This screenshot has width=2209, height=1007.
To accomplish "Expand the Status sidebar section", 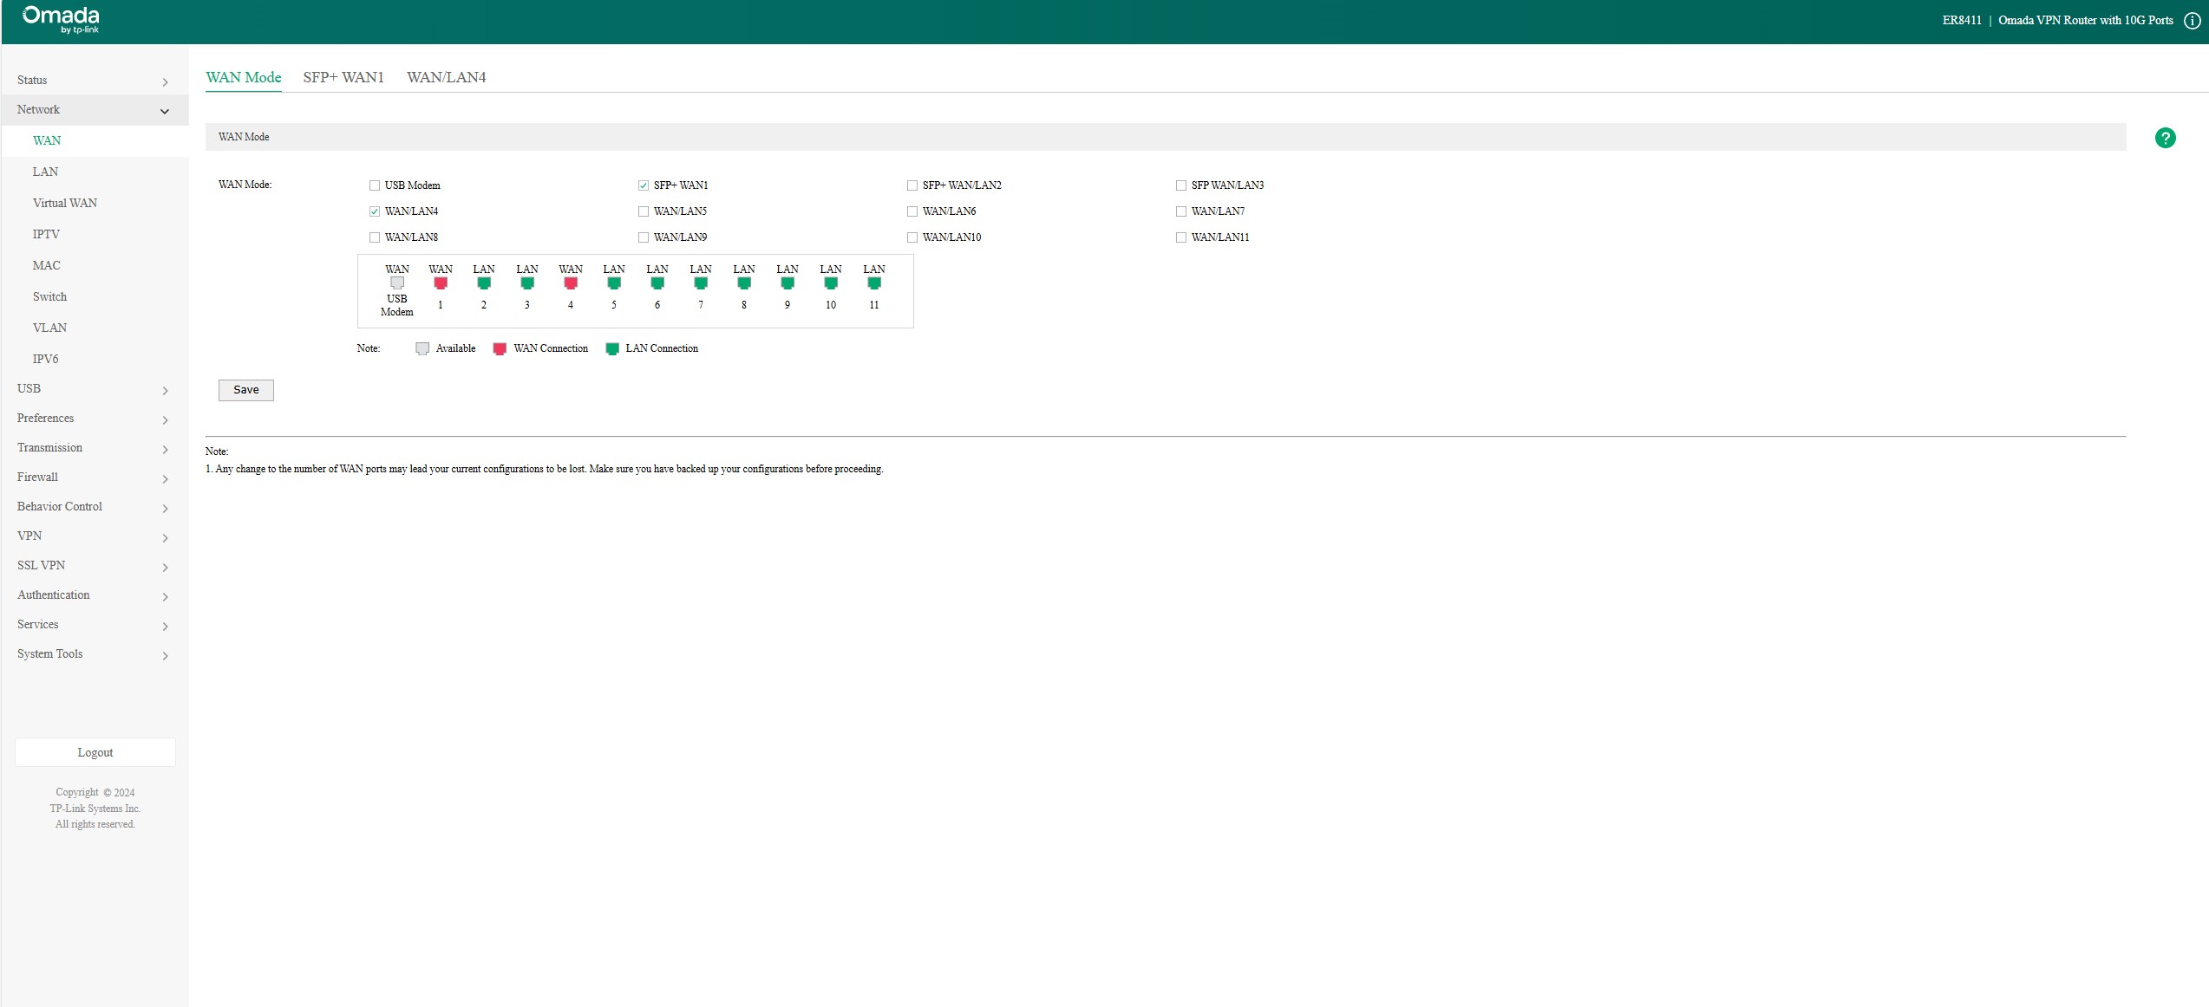I will (94, 81).
